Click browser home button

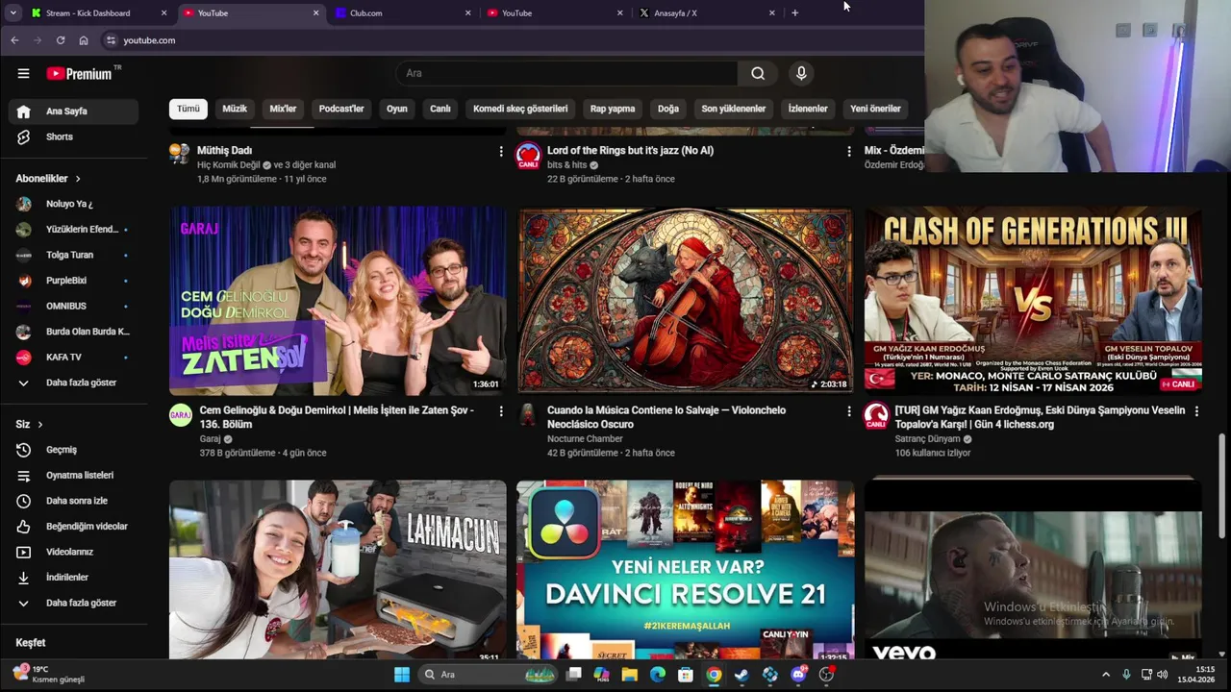84,40
